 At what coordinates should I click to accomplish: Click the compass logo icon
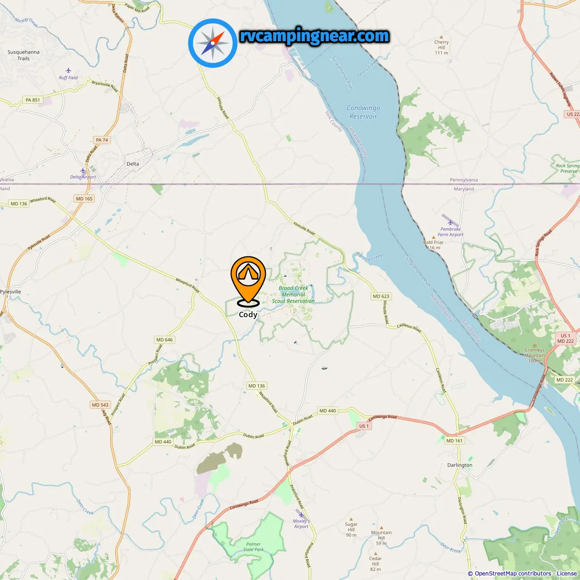point(213,43)
